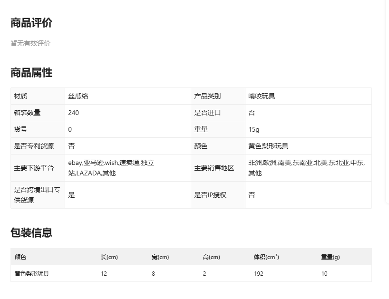
Task: Select the 主要销售地区 attribute label
Action: [214, 168]
